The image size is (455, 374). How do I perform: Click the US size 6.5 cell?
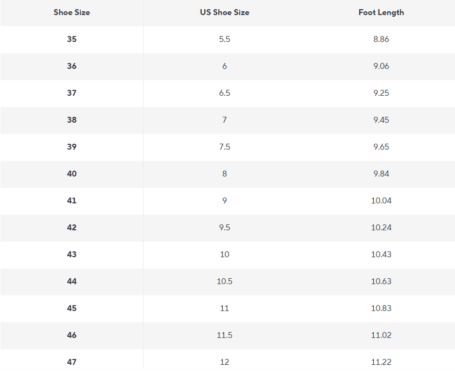(225, 93)
